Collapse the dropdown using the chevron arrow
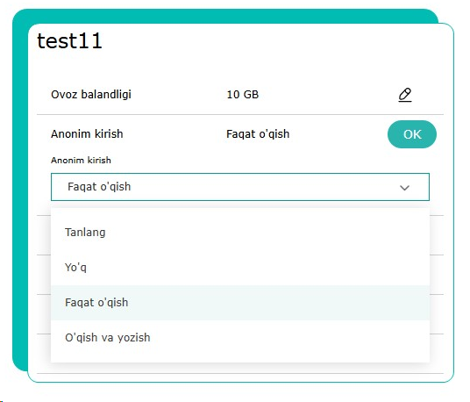470x402 pixels. pos(404,188)
